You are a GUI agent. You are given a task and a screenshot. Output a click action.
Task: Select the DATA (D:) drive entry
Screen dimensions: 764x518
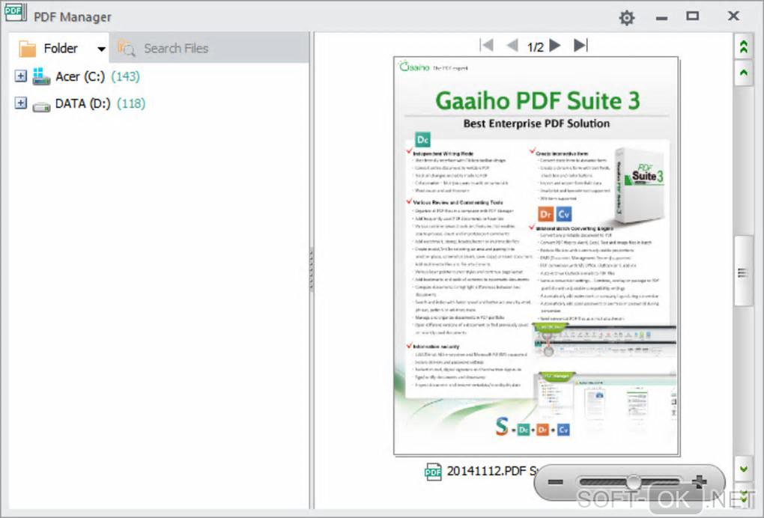point(83,103)
